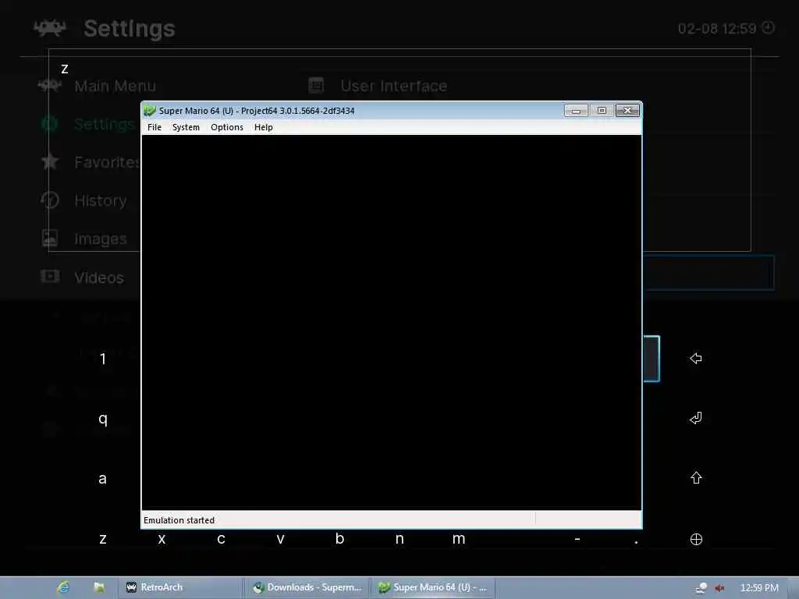Screen dimensions: 799x599
Task: Tap the 'q' key on on-screen keyboard
Action: 103,419
